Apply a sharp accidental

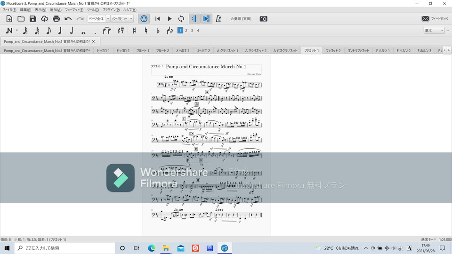[x=134, y=31]
